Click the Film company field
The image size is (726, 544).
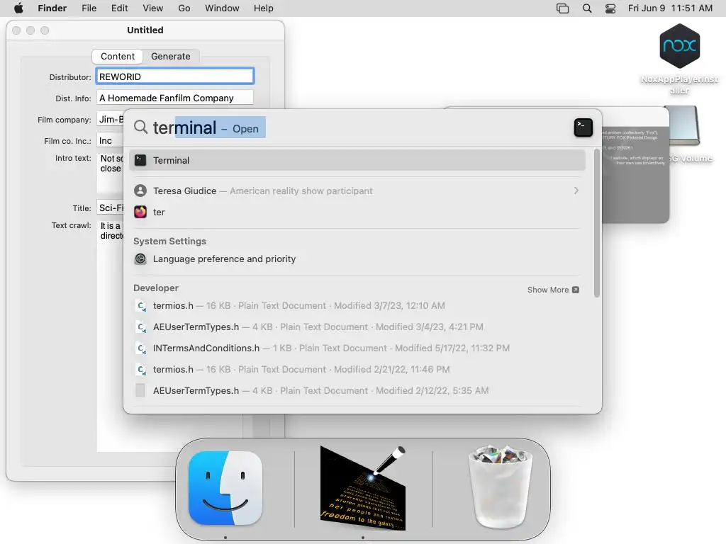[110, 119]
